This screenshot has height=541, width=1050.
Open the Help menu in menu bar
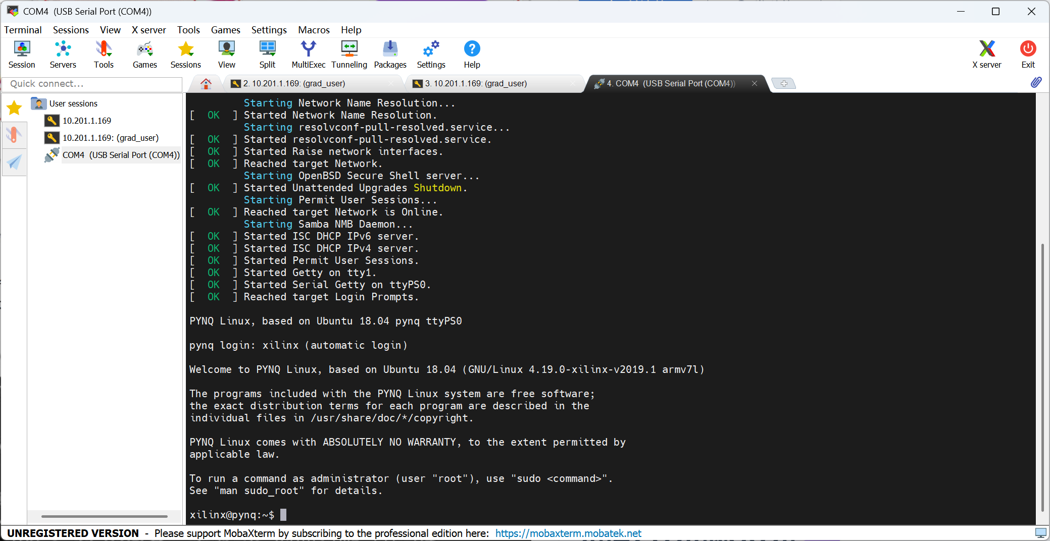coord(351,30)
